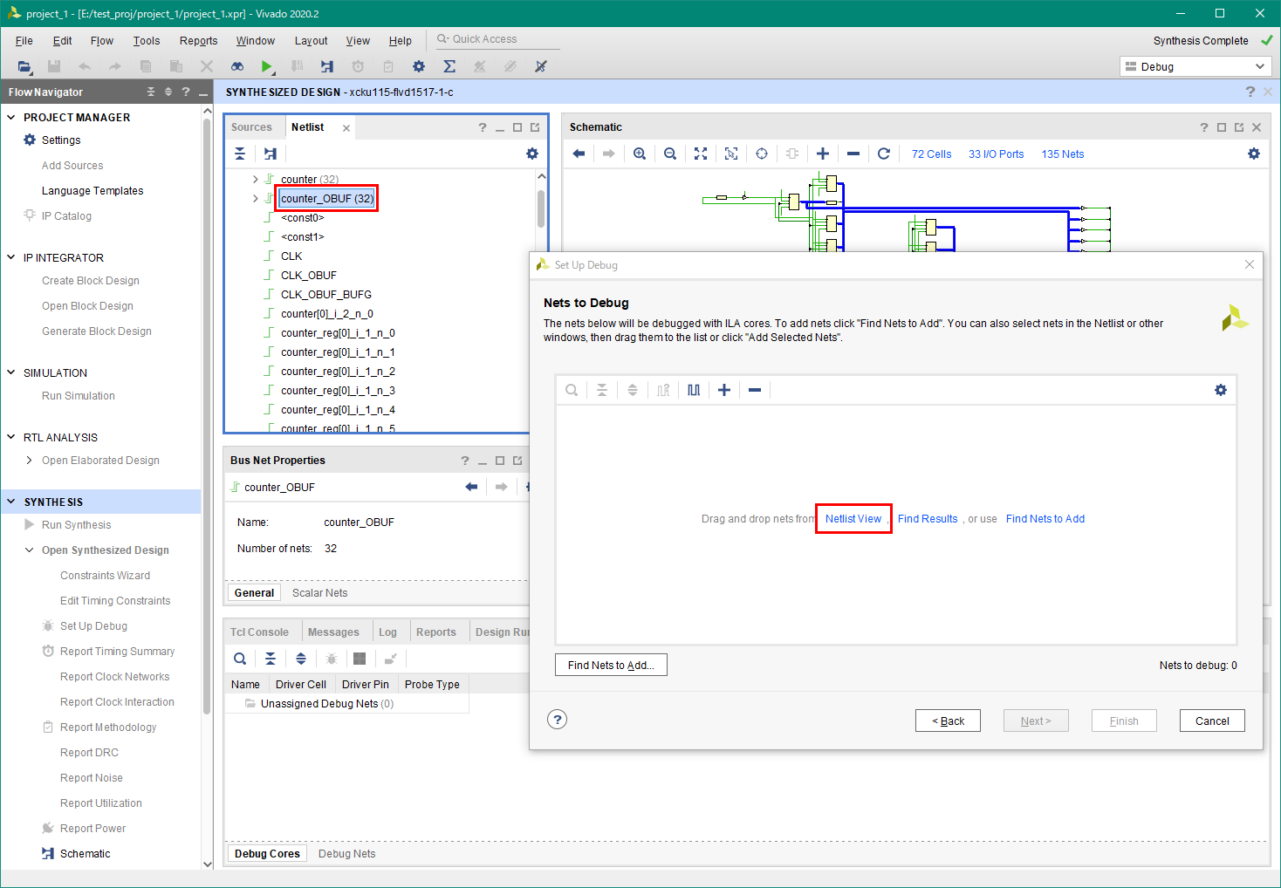This screenshot has height=888, width=1281.
Task: Click waveform icon in dialog toolbar
Action: click(x=694, y=390)
